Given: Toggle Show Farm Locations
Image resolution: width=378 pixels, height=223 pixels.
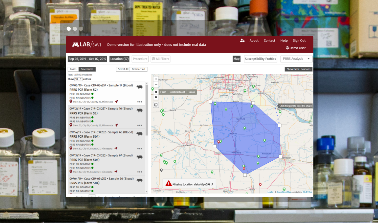Looking at the screenshot, I should pyautogui.click(x=298, y=69).
